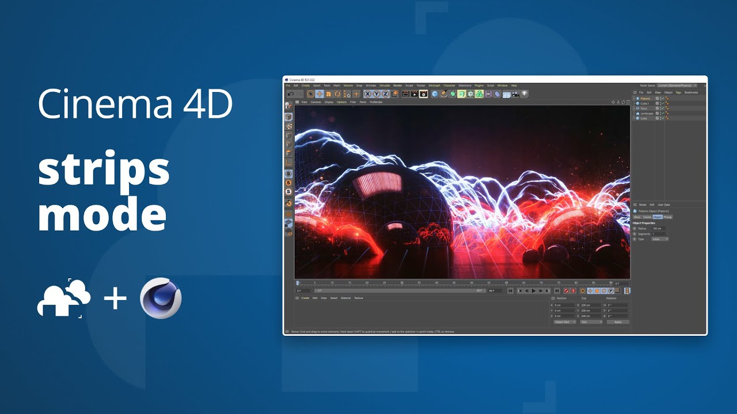This screenshot has width=737, height=414.
Task: Go to start of animation button
Action: click(x=511, y=291)
